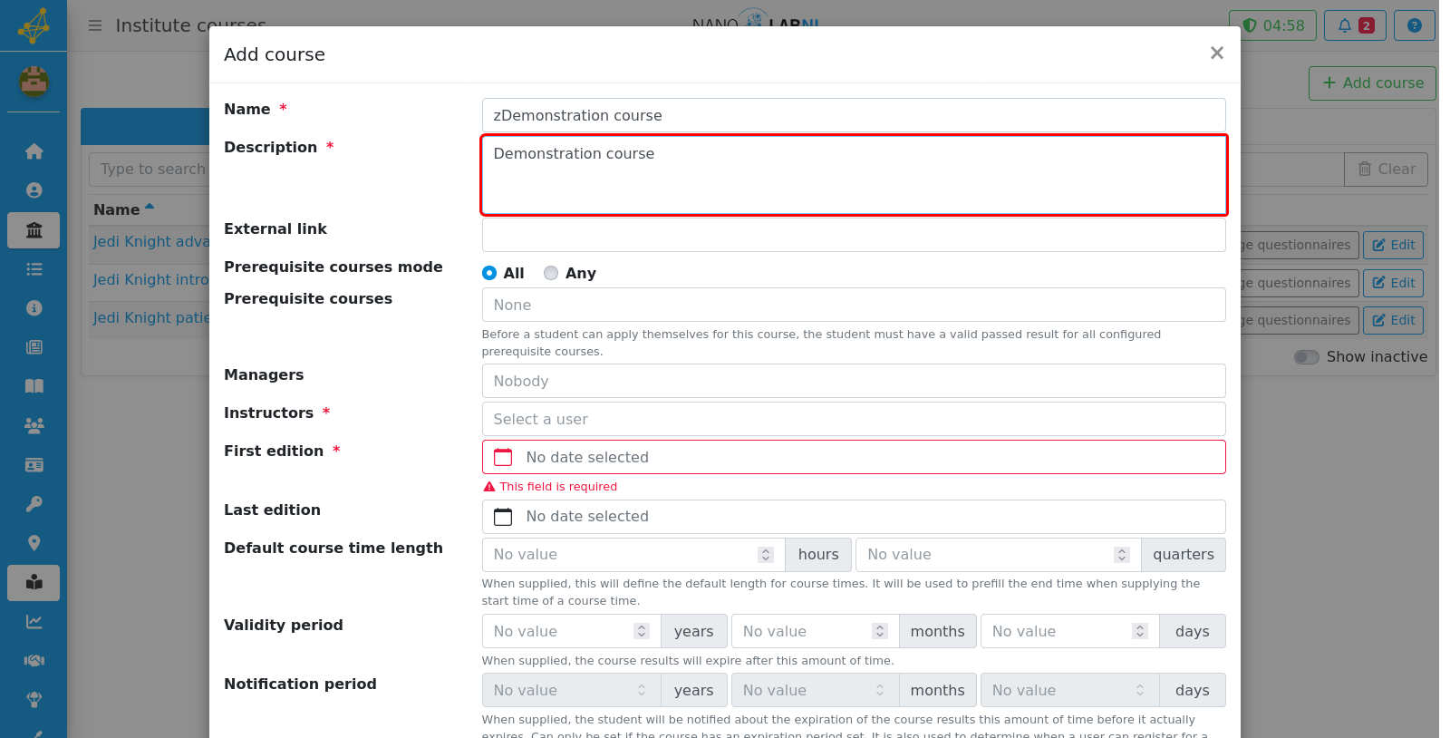Open the users group icon in sidebar
The image size is (1450, 738).
tap(34, 425)
